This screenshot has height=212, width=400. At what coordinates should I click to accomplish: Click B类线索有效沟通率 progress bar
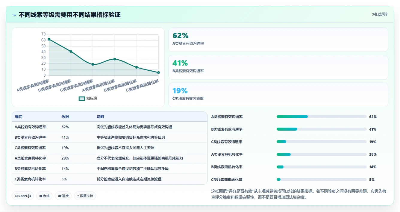pyautogui.click(x=322, y=129)
